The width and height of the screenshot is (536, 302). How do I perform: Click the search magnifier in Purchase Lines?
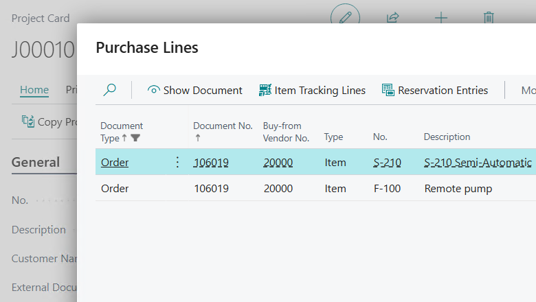pos(110,90)
